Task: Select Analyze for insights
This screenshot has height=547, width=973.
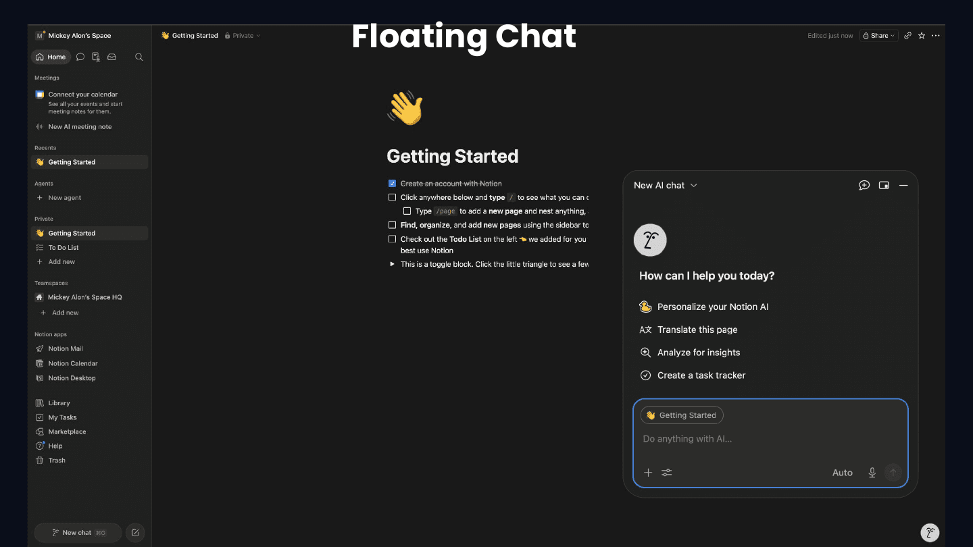Action: [x=689, y=353]
